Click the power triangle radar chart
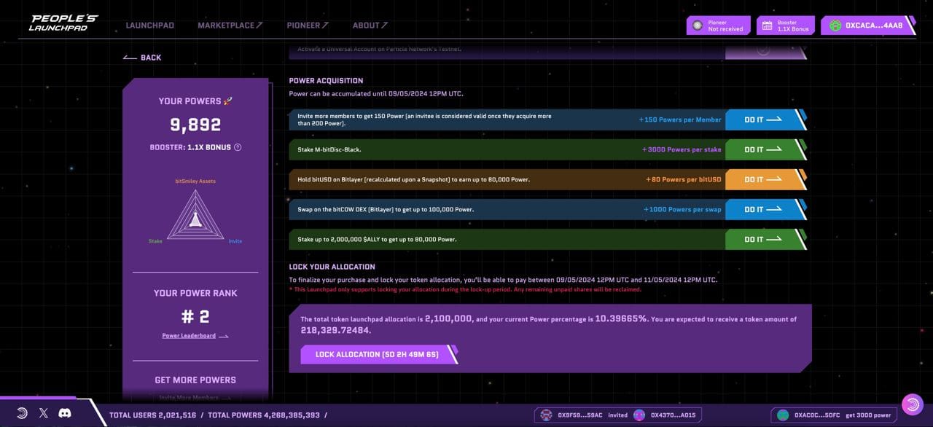This screenshot has height=427, width=933. click(195, 215)
